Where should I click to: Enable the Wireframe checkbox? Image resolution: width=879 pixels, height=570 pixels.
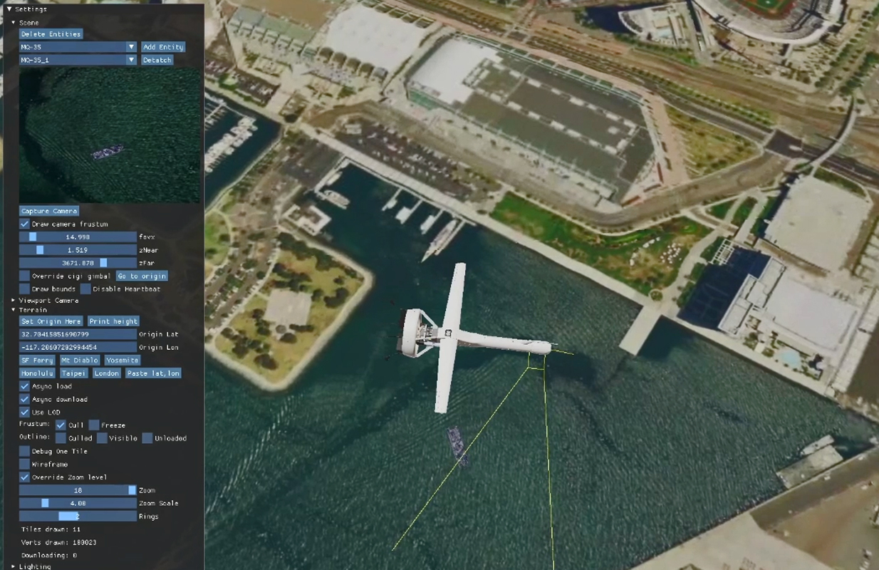pos(25,464)
